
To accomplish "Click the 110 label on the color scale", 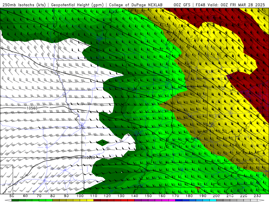I will tap(94, 196).
